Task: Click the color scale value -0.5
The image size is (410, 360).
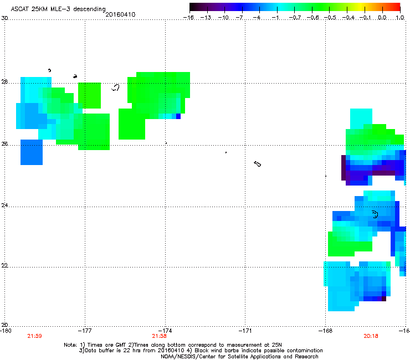Action: pyautogui.click(x=330, y=18)
